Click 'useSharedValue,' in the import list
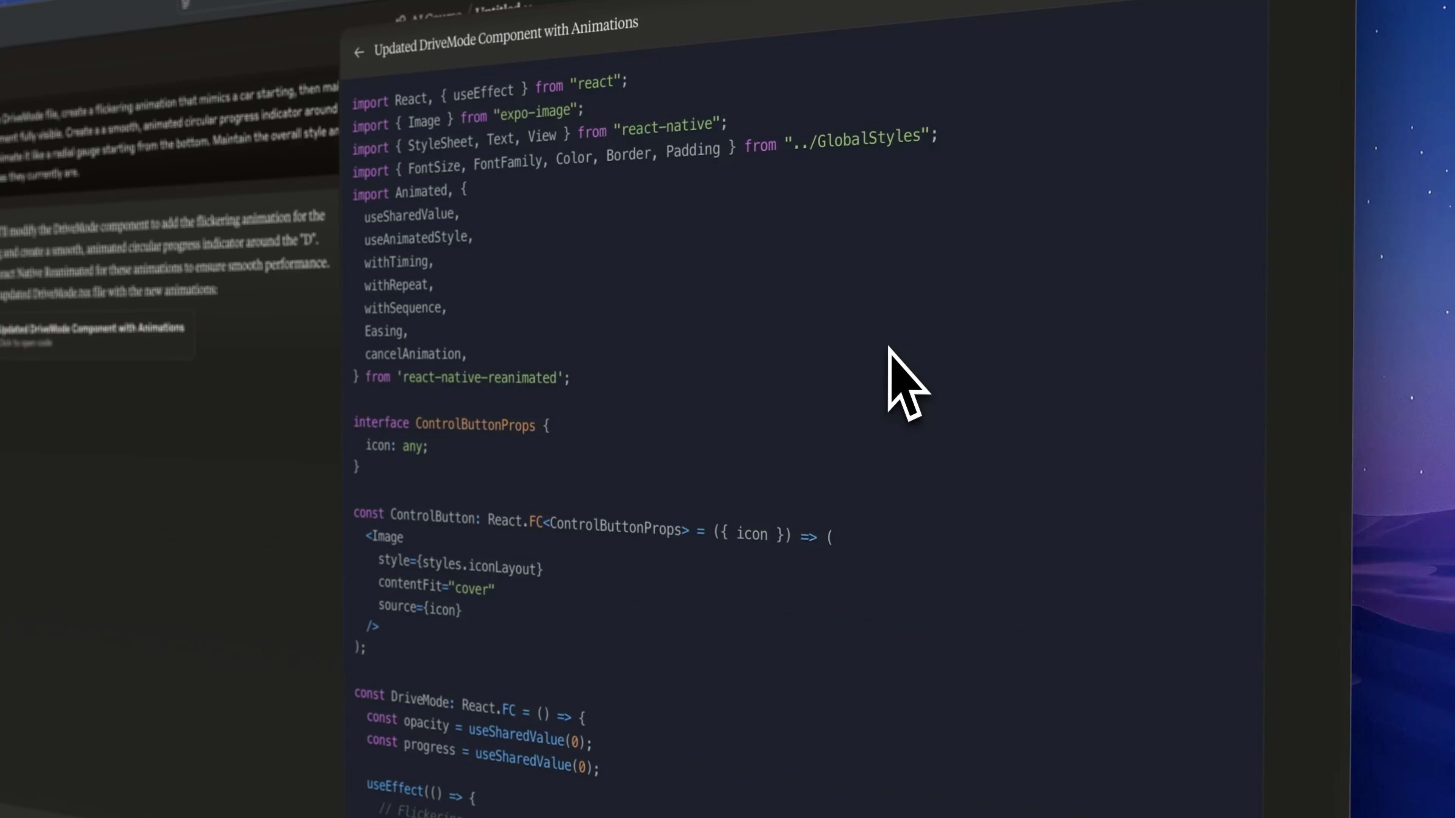 click(x=411, y=214)
